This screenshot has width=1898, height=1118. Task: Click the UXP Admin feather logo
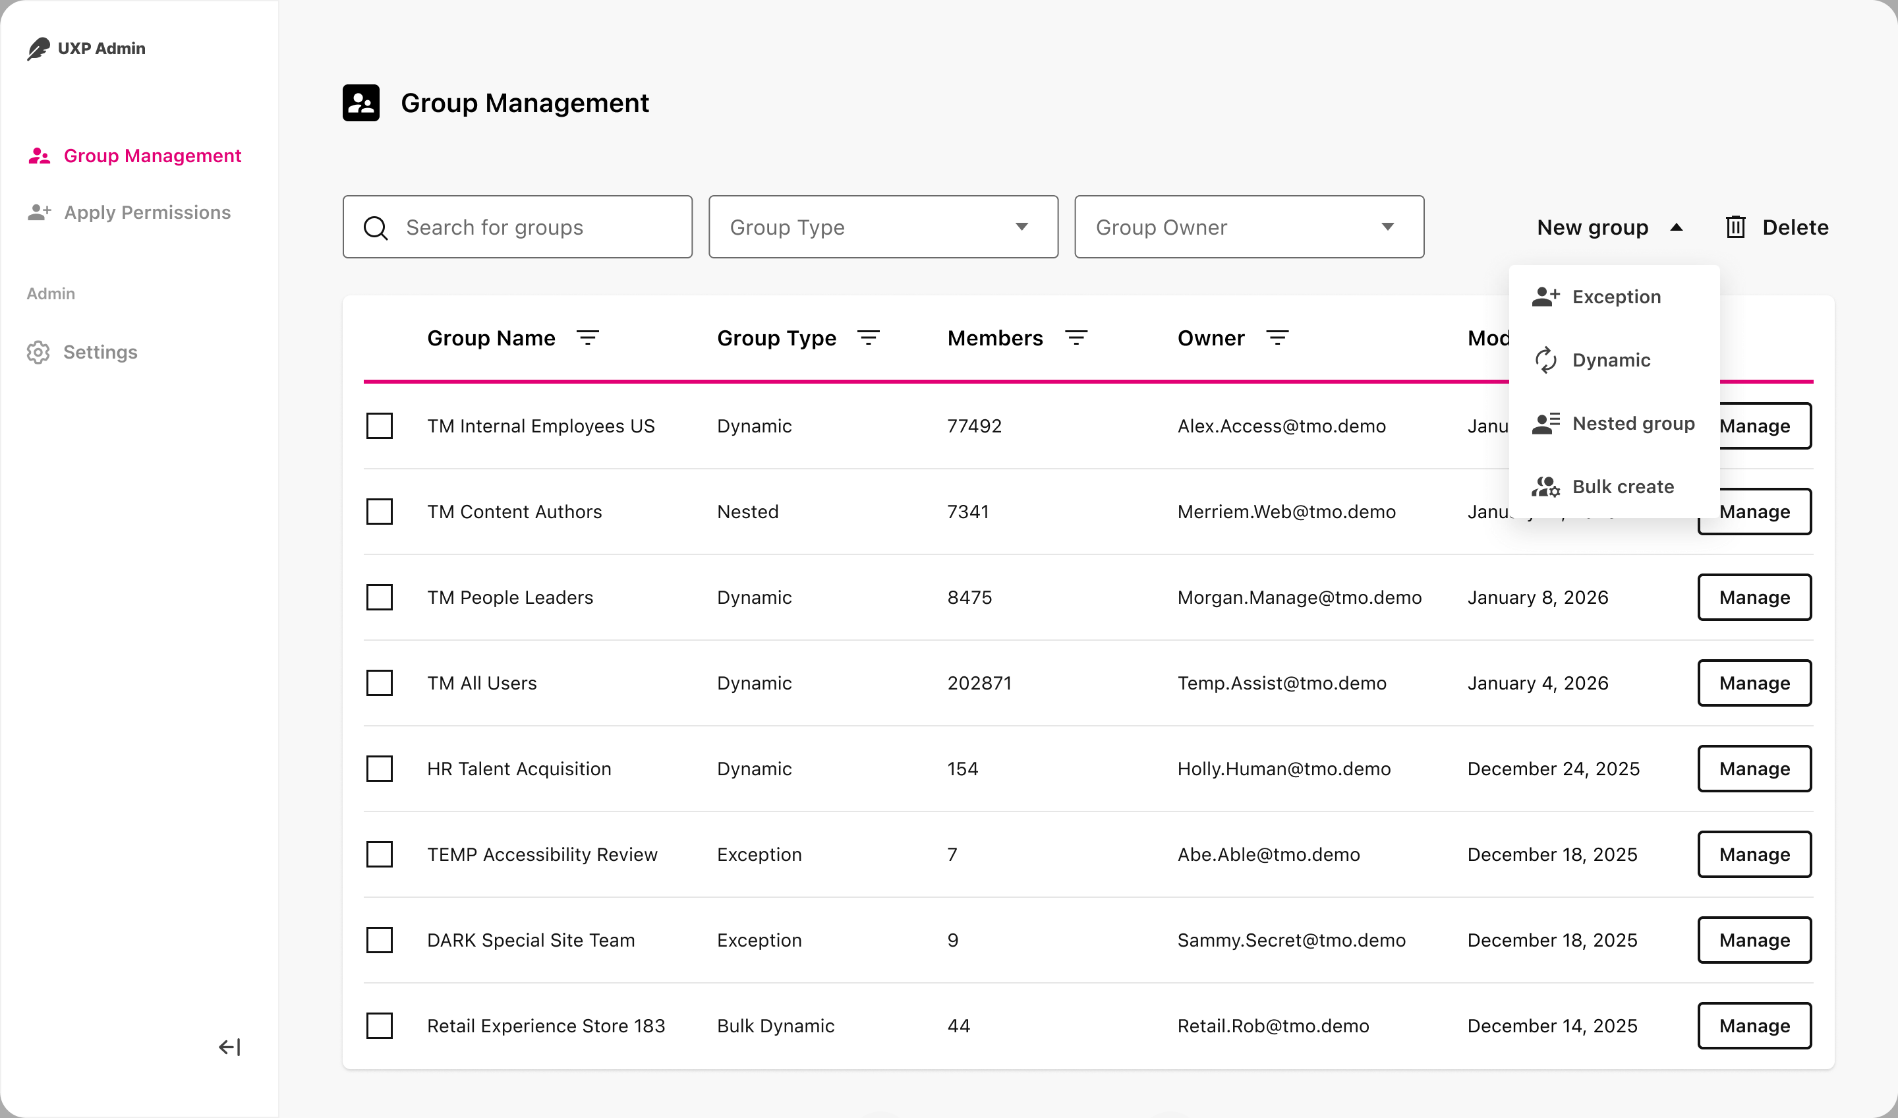38,48
